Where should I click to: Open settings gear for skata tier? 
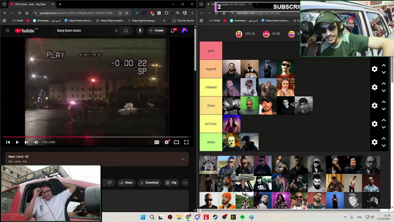click(375, 142)
